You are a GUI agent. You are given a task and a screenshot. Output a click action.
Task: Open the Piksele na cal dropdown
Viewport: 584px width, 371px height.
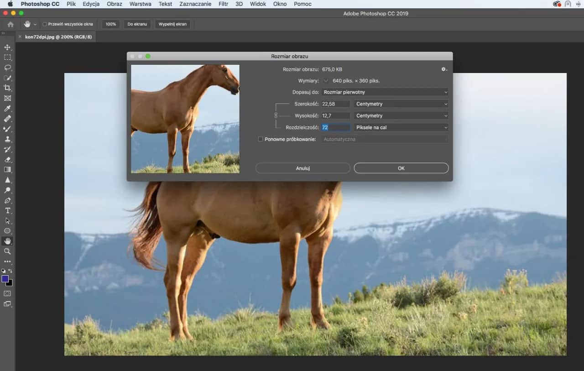click(x=401, y=127)
